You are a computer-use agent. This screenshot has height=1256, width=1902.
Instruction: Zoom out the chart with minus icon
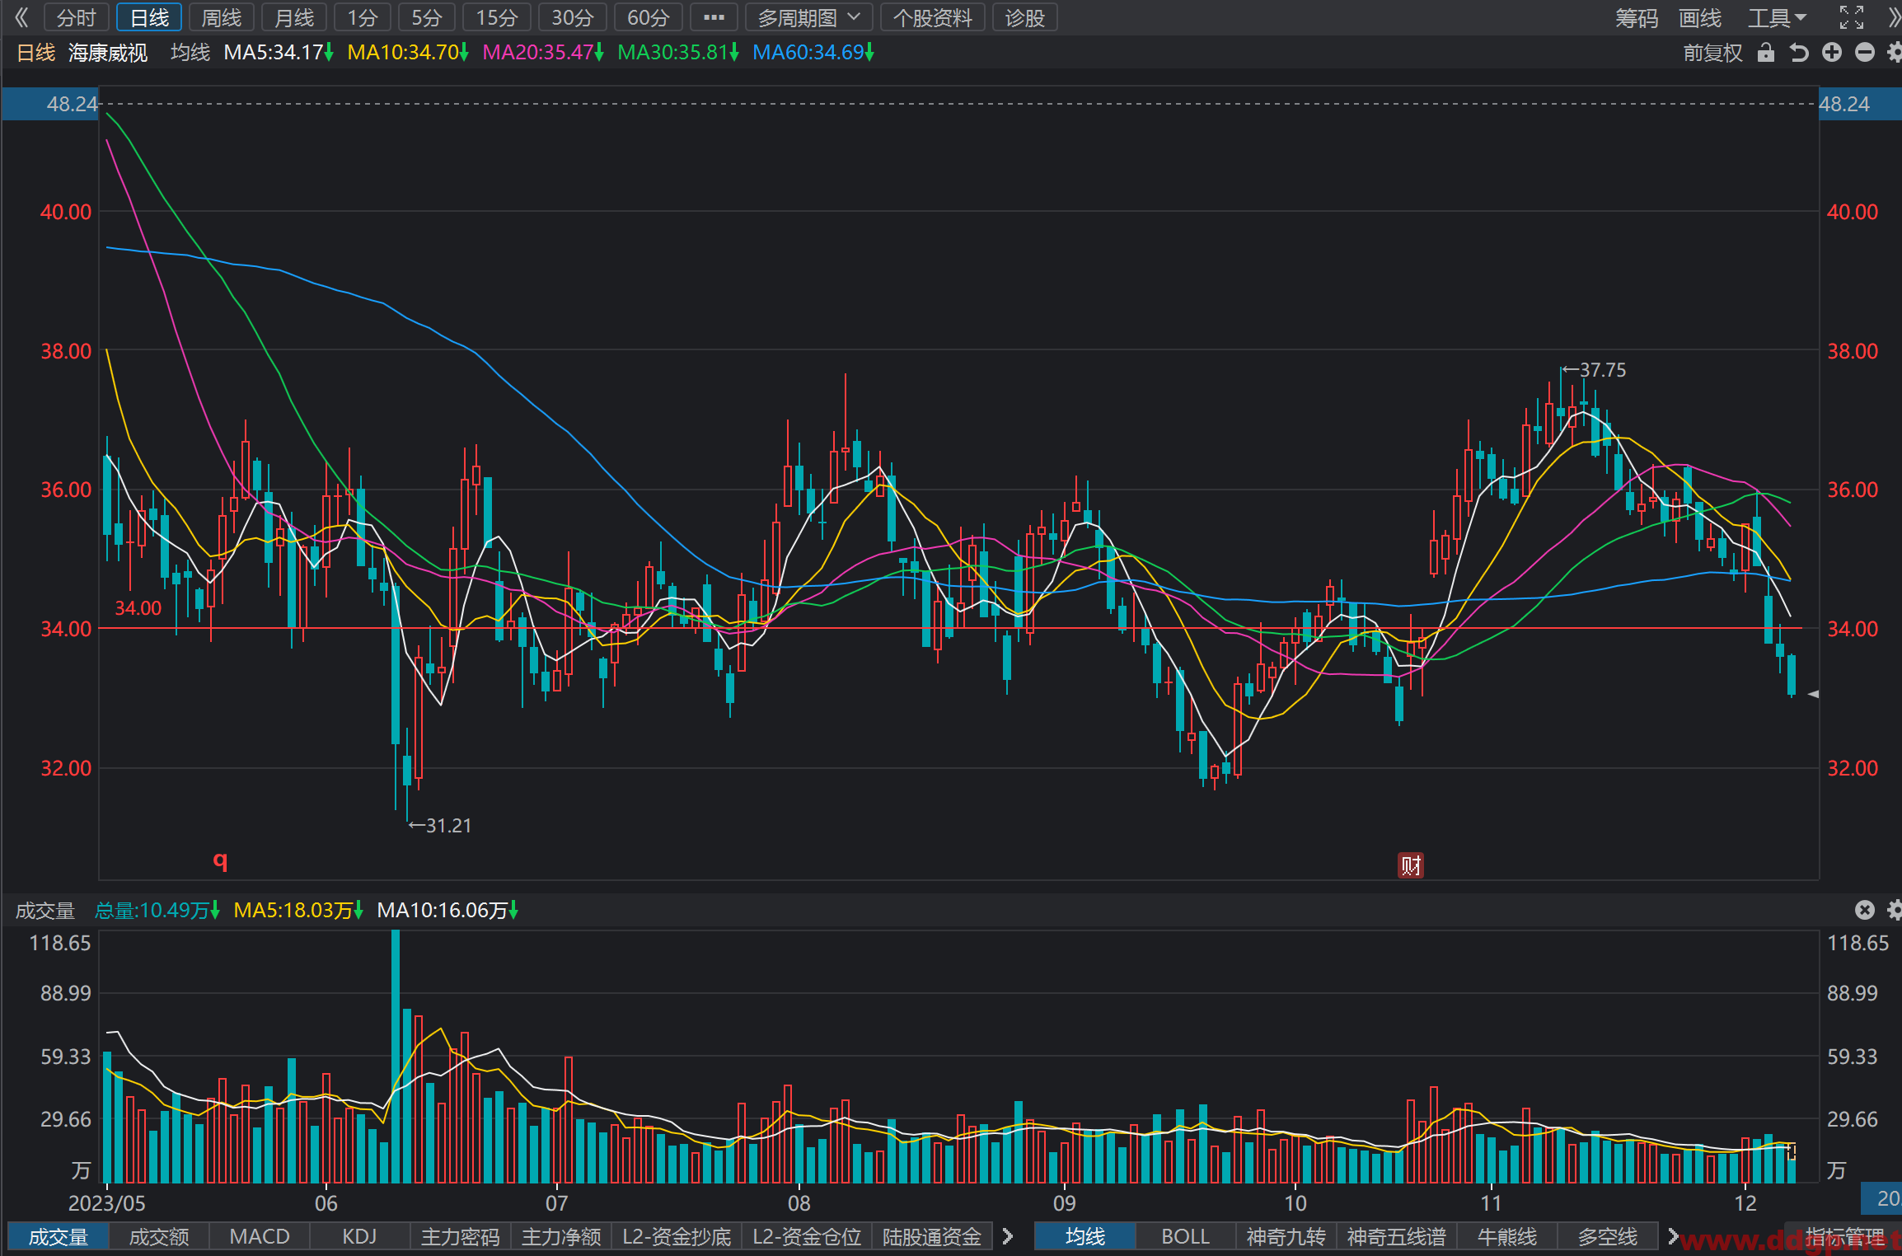pyautogui.click(x=1864, y=53)
